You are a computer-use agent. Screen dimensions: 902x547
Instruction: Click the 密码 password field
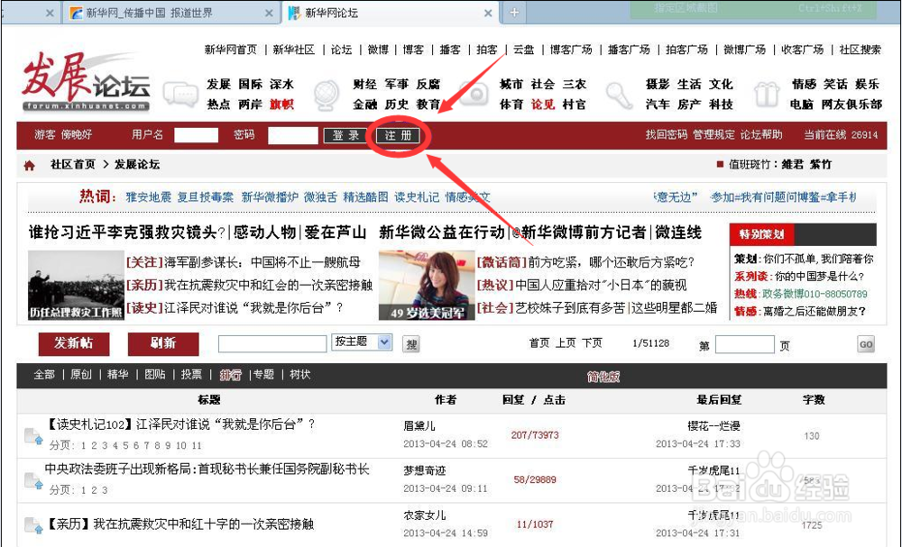tap(293, 135)
